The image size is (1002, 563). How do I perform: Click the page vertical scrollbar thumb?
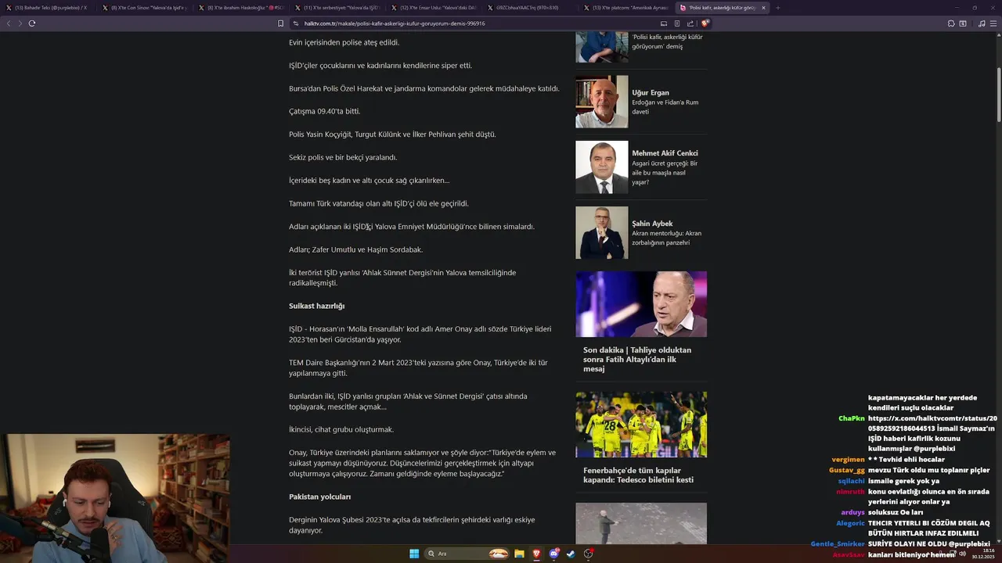(x=998, y=94)
